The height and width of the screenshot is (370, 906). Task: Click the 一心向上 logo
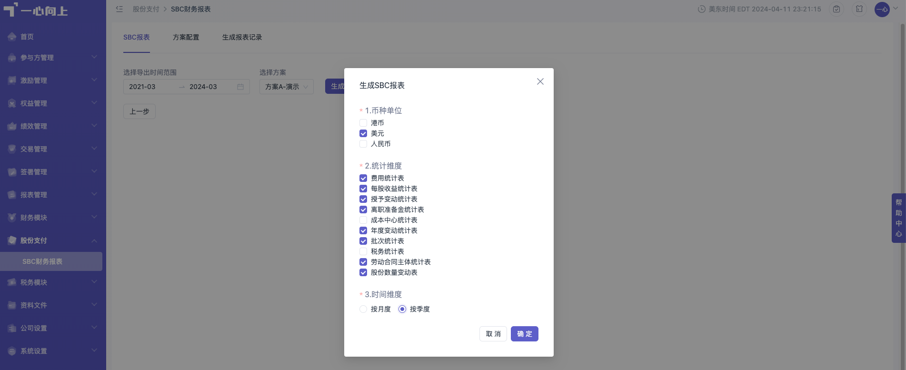pos(36,10)
